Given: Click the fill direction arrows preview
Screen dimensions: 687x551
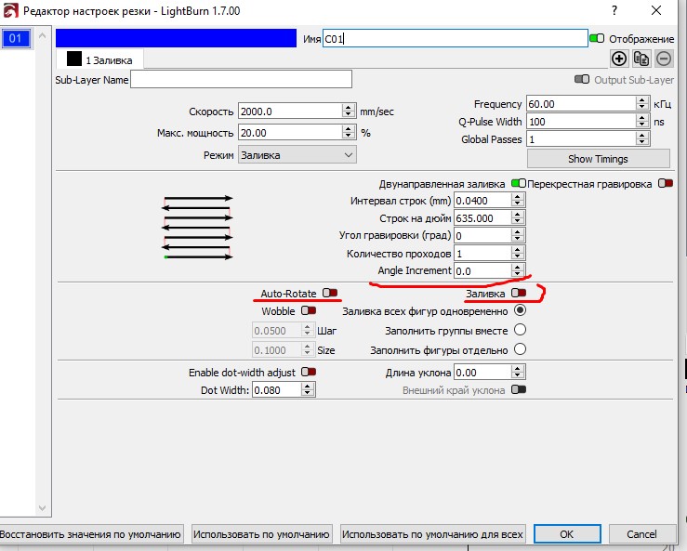Looking at the screenshot, I should coord(197,228).
